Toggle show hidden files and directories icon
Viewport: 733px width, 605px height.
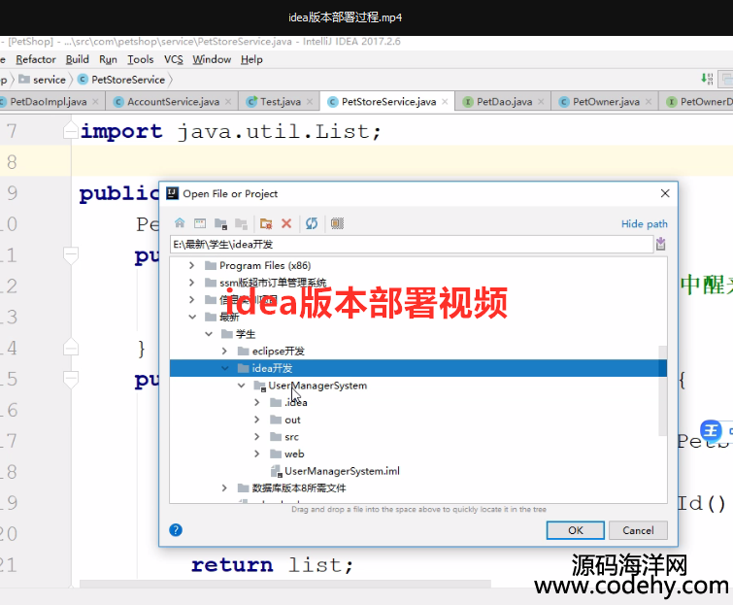337,223
